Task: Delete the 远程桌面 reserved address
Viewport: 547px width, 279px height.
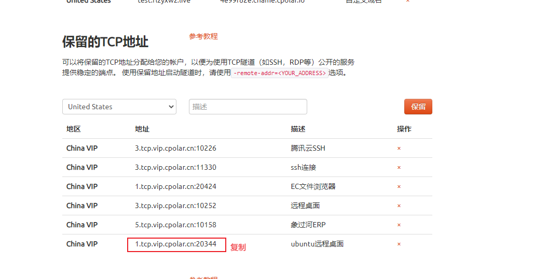Action: (x=399, y=206)
